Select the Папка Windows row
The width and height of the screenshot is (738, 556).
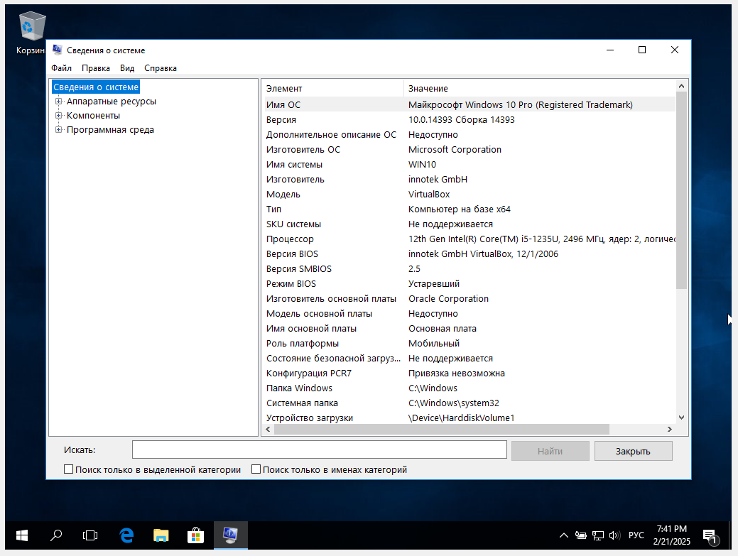pos(470,388)
